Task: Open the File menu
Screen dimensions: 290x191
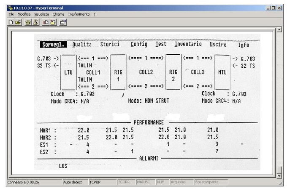Action: [x=11, y=14]
